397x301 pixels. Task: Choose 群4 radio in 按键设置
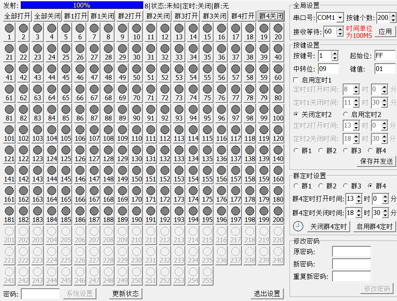(370, 150)
